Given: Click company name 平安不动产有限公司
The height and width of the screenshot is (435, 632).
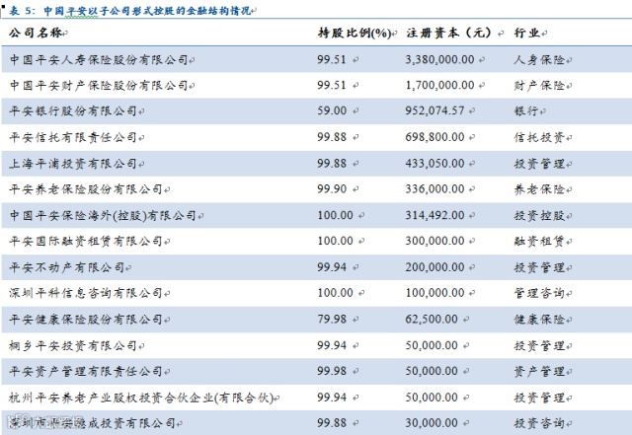Looking at the screenshot, I should click(67, 267).
